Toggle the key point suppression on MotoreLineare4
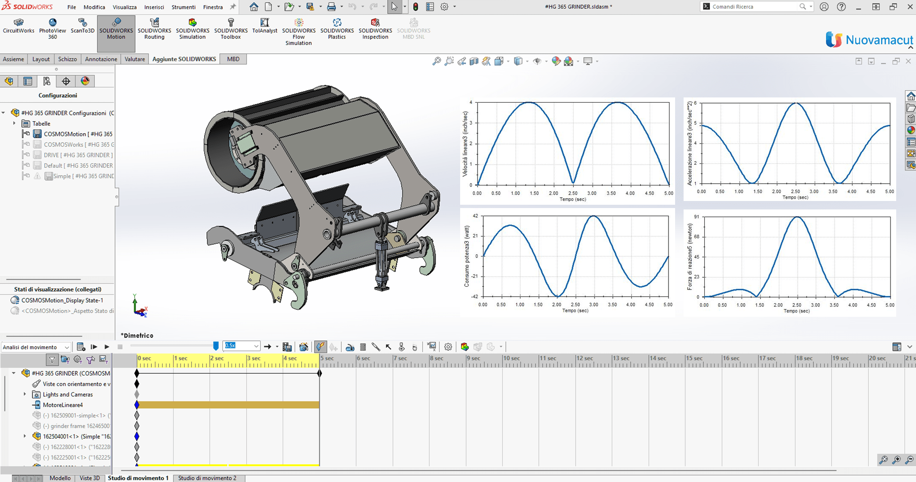Screen dimensions: 916x482 137,404
